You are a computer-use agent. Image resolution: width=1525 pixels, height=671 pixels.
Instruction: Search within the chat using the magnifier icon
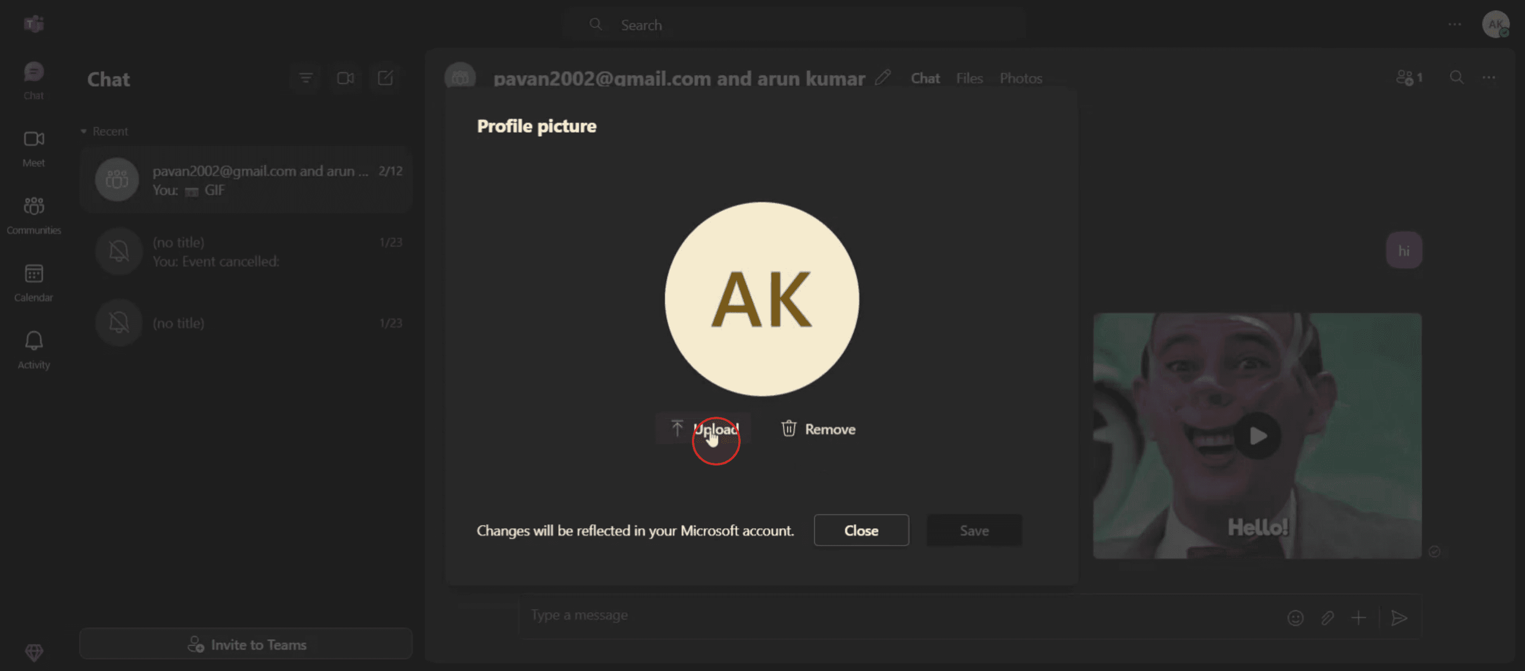tap(1457, 77)
